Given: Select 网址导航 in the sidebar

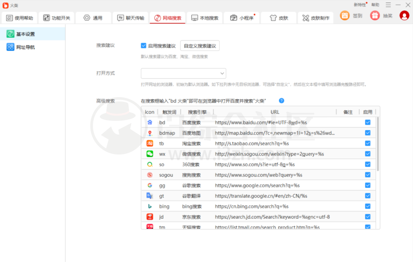Looking at the screenshot, I should 33,47.
